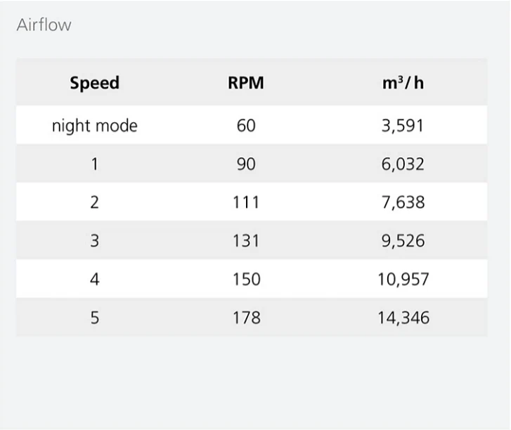Click the 9,526 airflow value

[403, 241]
